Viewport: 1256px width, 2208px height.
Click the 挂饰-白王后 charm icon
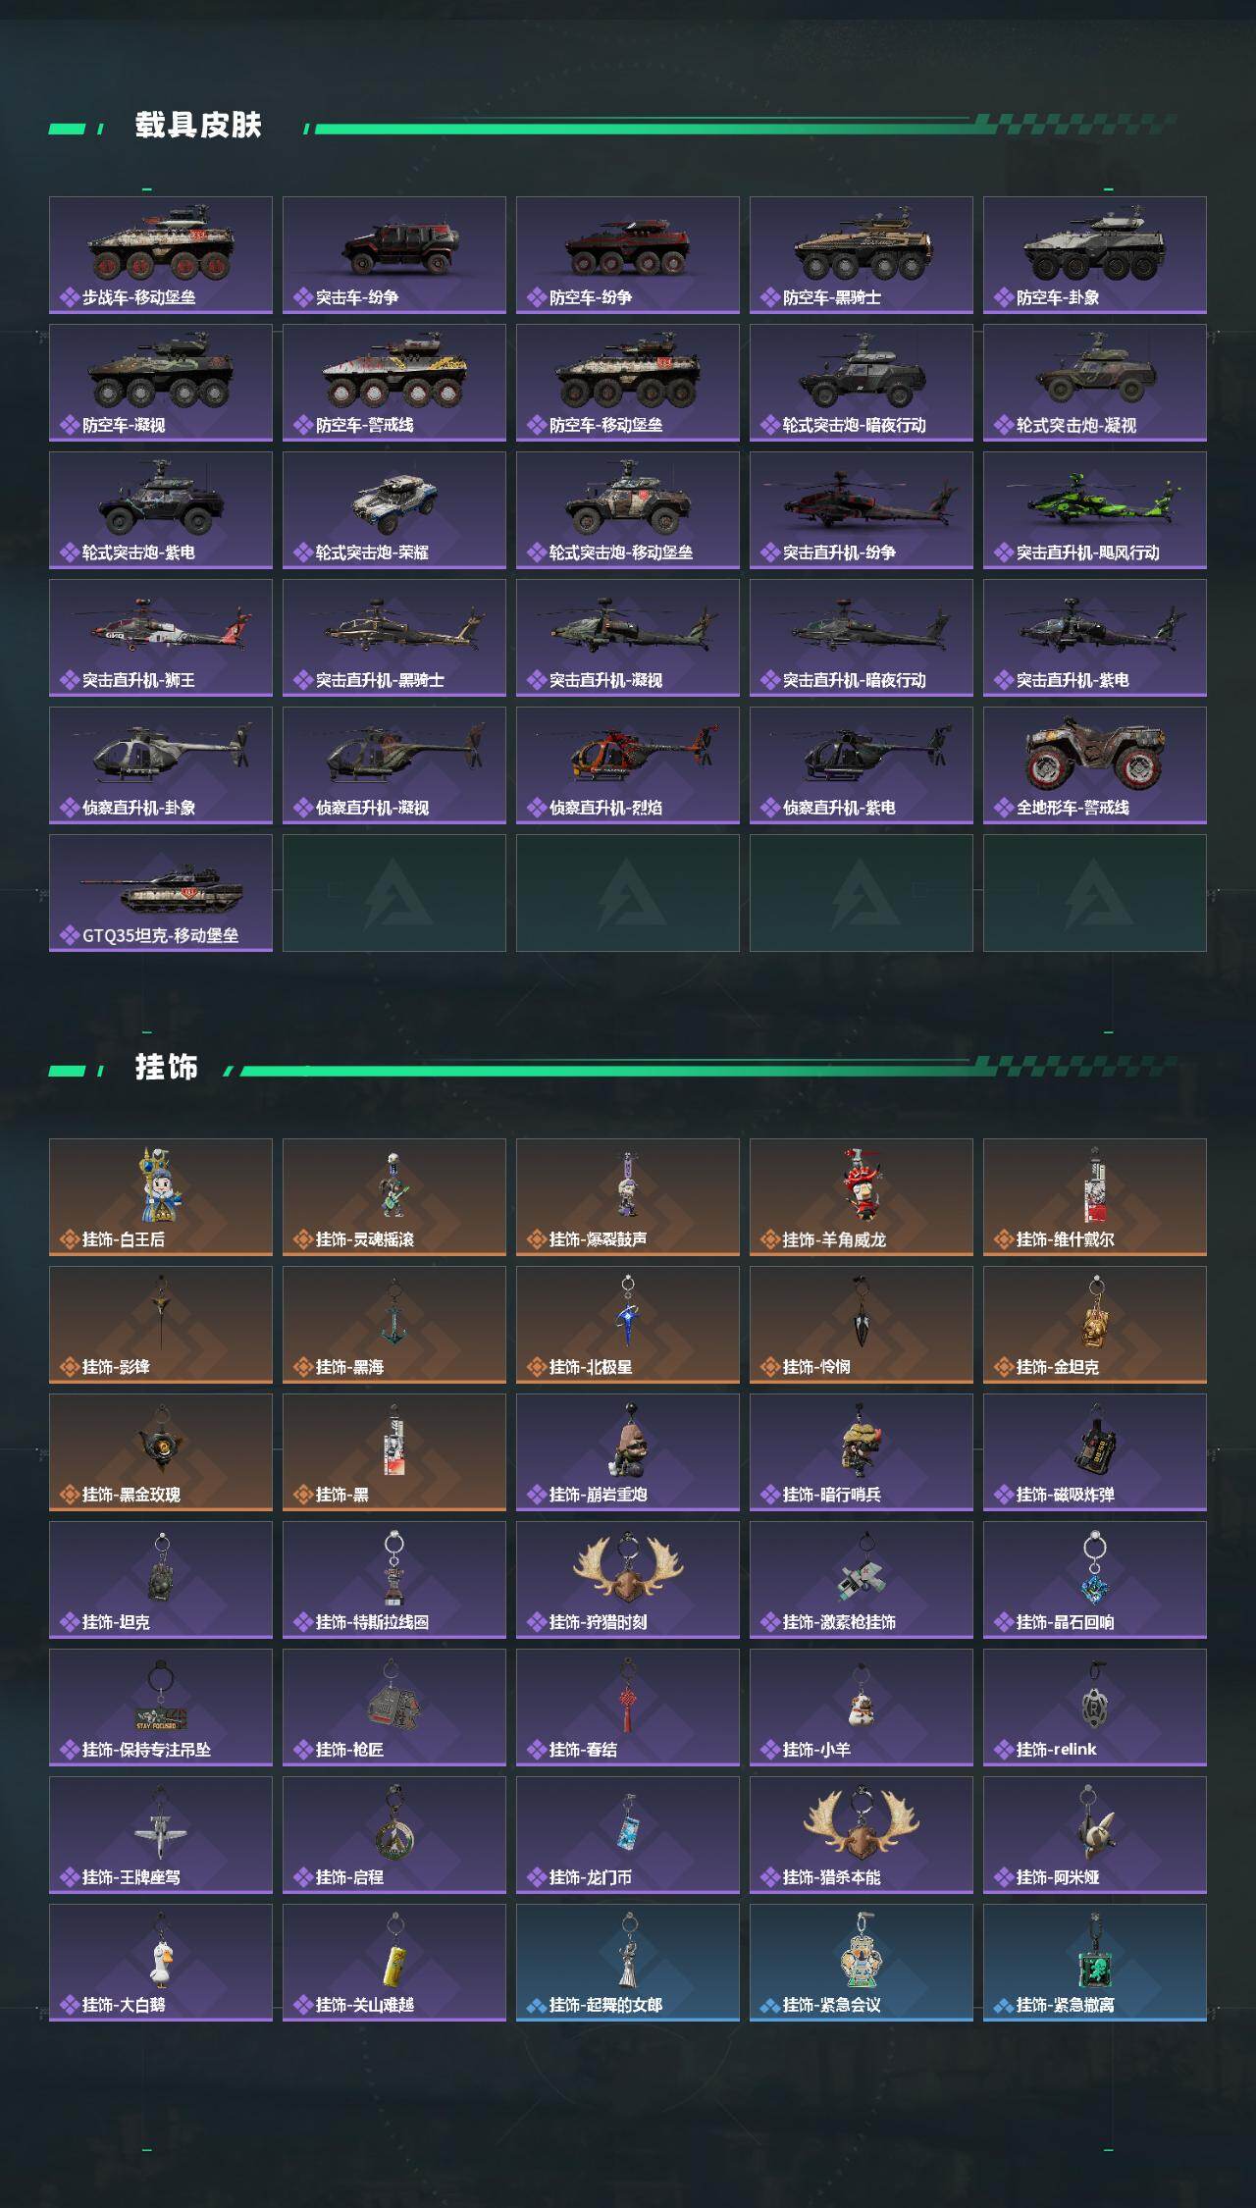[161, 1197]
